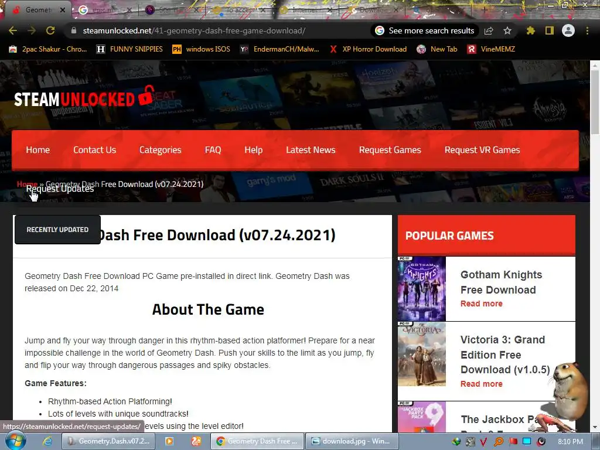Click the SteamUnlocked logo

point(84,97)
